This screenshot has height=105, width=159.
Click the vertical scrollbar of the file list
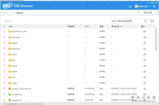point(156,40)
